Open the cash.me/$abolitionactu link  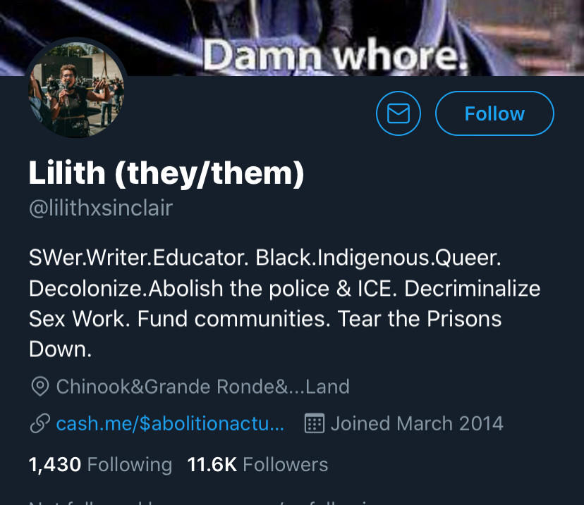coord(170,423)
